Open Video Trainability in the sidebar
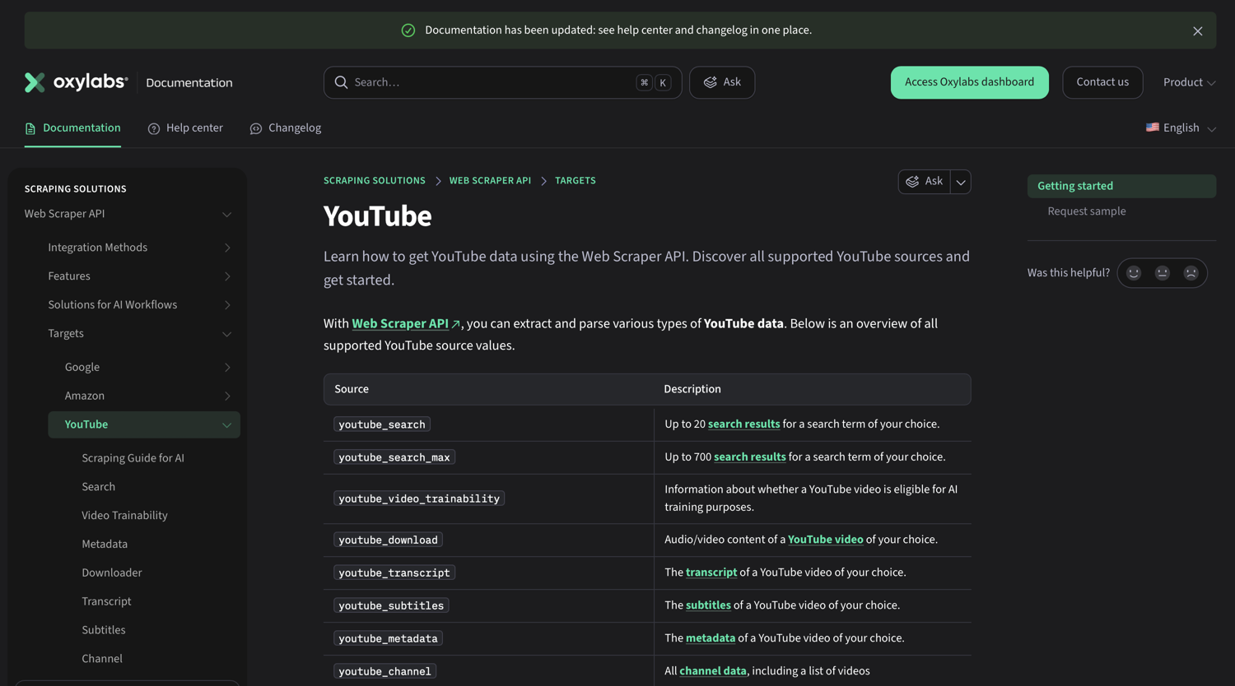This screenshot has width=1235, height=686. click(124, 515)
